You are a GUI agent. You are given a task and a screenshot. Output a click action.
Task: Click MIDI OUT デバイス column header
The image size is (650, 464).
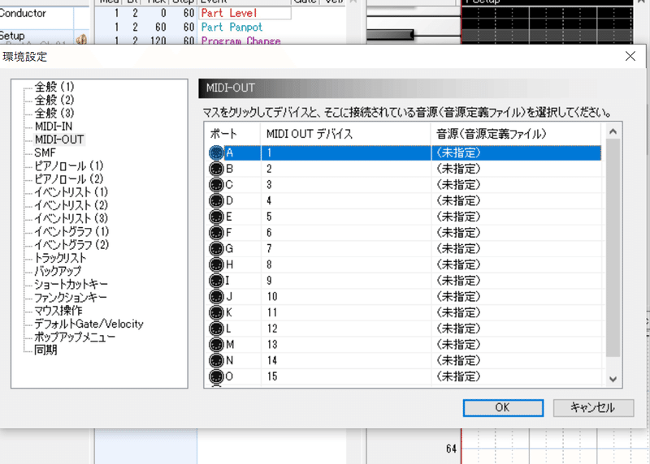click(346, 134)
